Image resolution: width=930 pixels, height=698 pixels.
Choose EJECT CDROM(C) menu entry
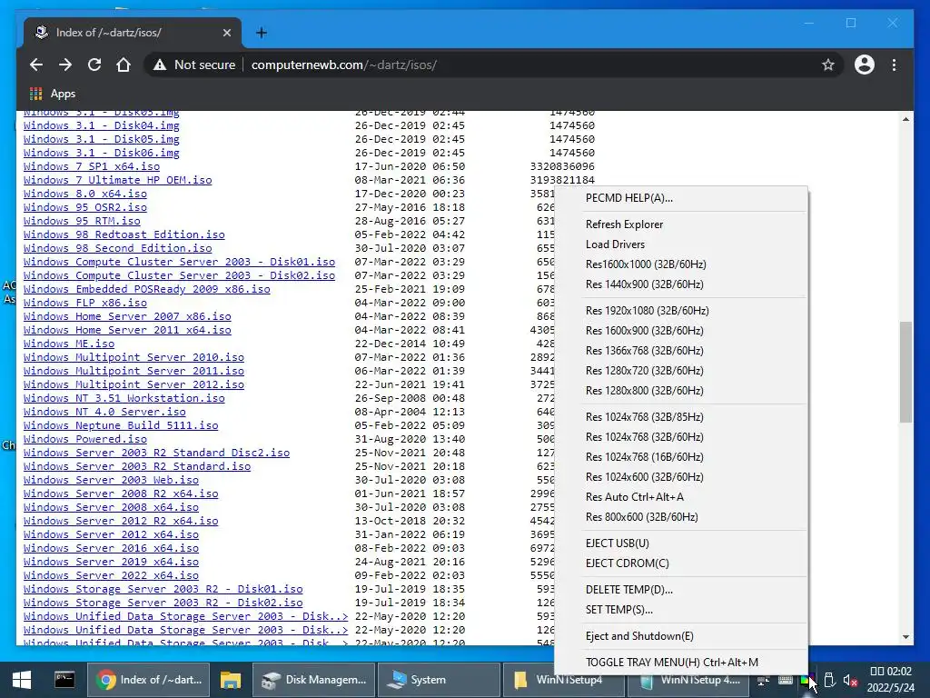681,563
